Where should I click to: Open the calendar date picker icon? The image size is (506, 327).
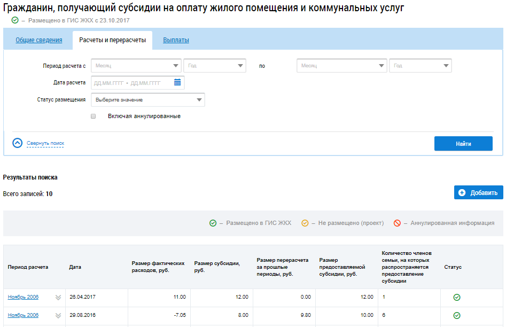point(177,83)
